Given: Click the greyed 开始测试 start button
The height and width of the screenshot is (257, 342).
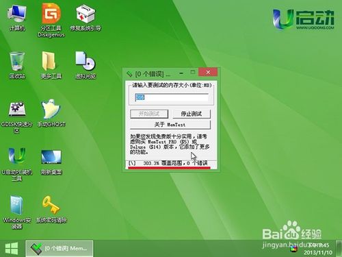Looking at the screenshot, I should click(x=149, y=114).
